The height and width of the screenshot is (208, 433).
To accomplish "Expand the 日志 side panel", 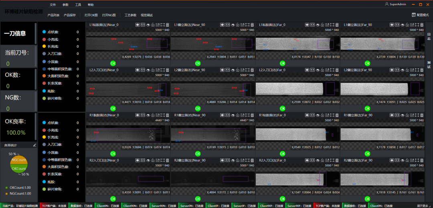I will pyautogui.click(x=429, y=36).
